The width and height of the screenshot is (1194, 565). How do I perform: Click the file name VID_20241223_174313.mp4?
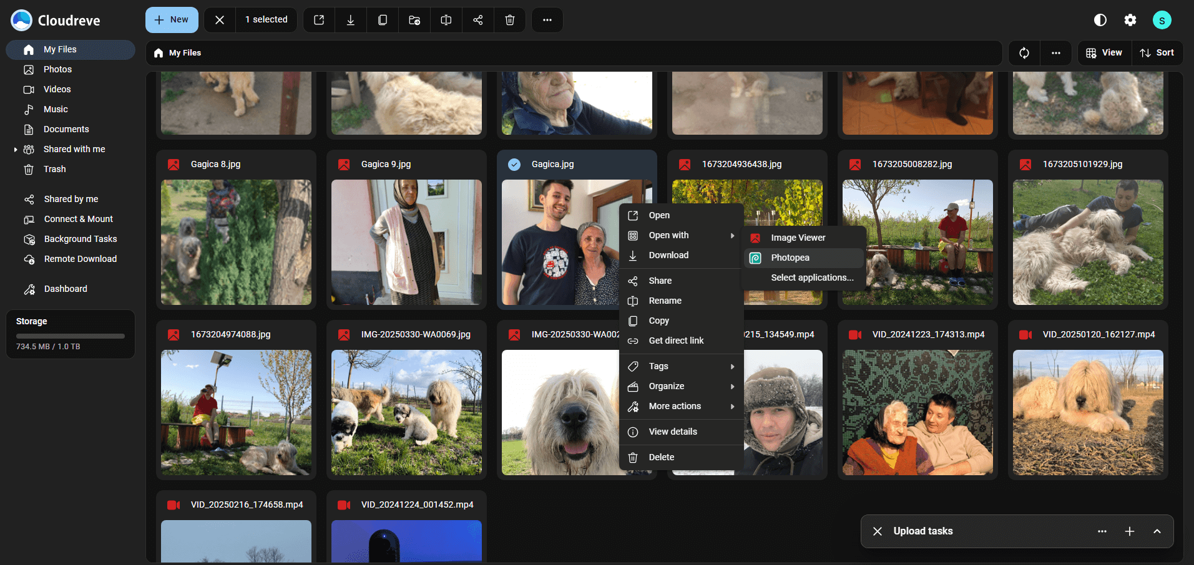928,335
